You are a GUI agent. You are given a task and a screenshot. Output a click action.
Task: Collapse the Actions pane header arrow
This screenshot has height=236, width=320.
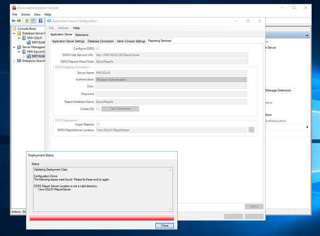[307, 35]
